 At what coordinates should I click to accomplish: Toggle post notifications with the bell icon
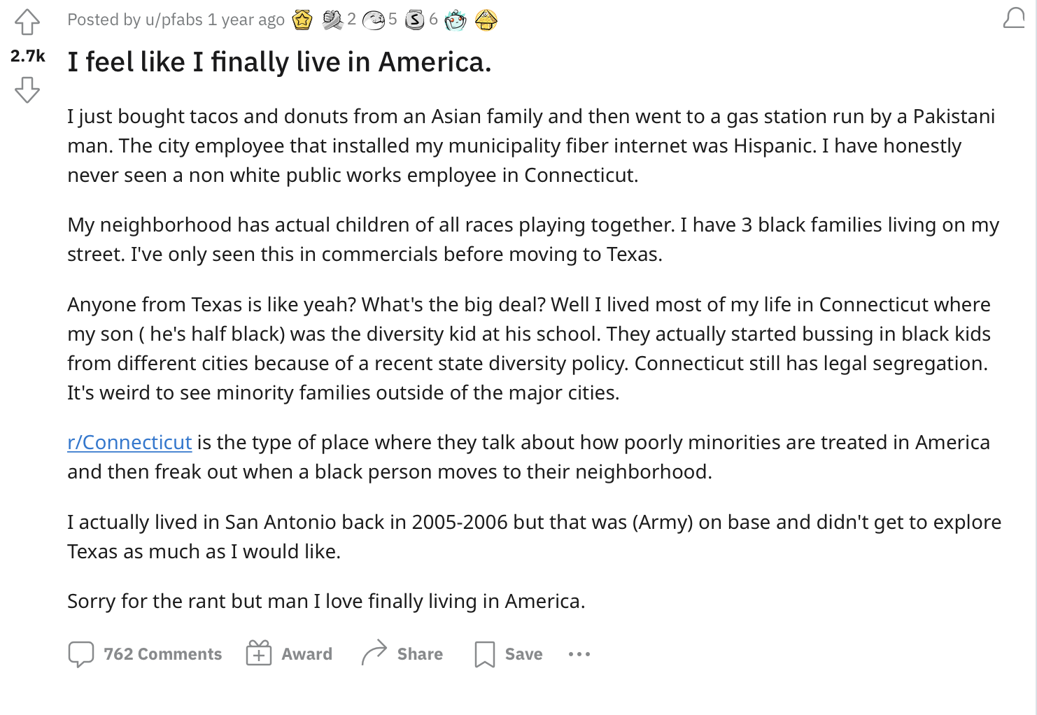point(1014,19)
